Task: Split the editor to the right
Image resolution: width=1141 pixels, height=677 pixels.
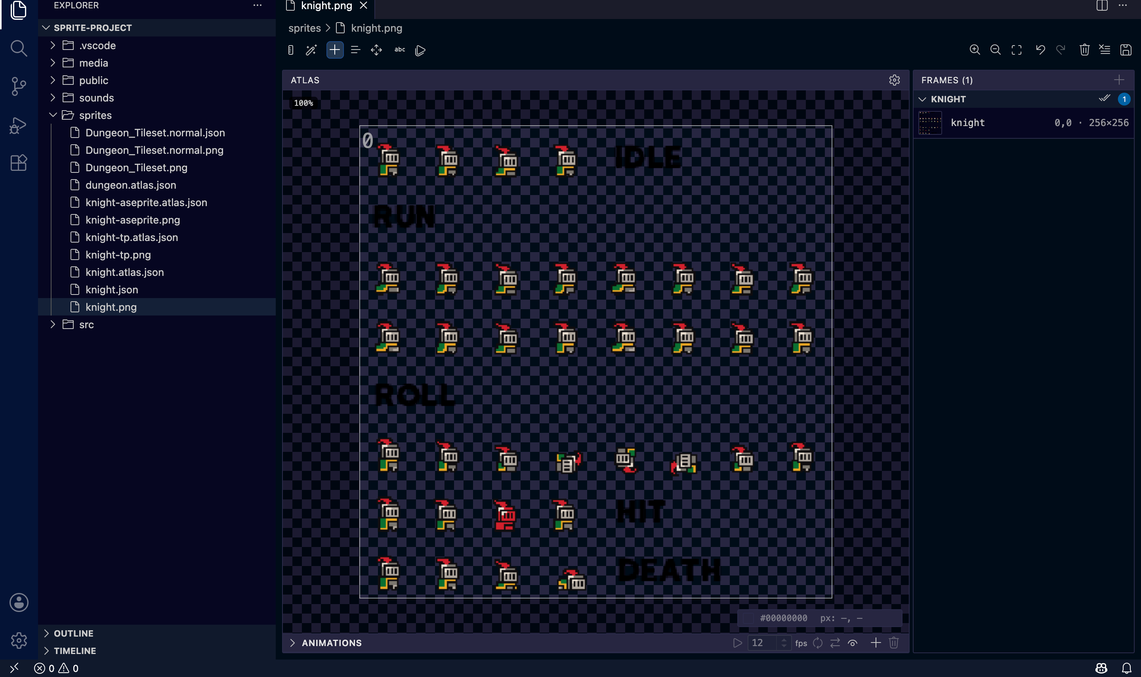Action: [1102, 6]
